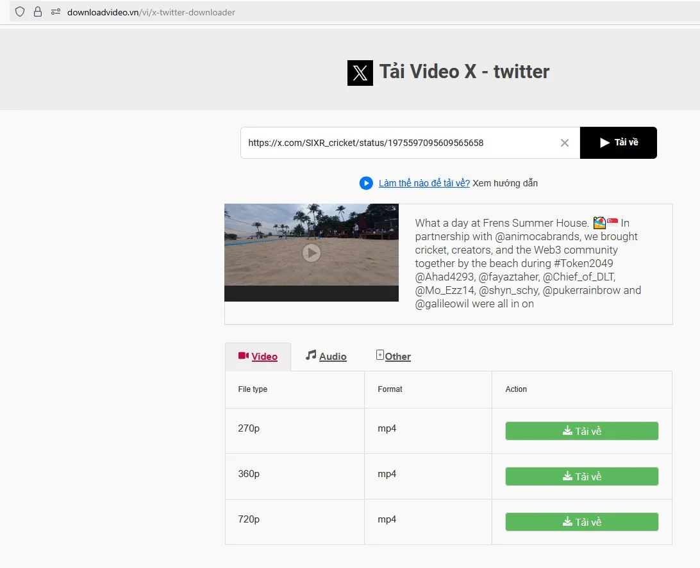
Task: Click the download arrow icon on the 270p button
Action: click(567, 430)
